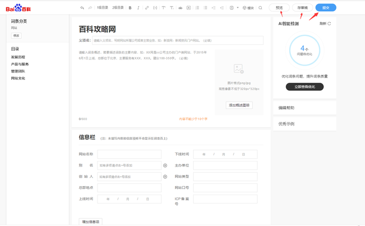Click the 总部地点 input field
This screenshot has height=226, width=365.
pos(129,188)
